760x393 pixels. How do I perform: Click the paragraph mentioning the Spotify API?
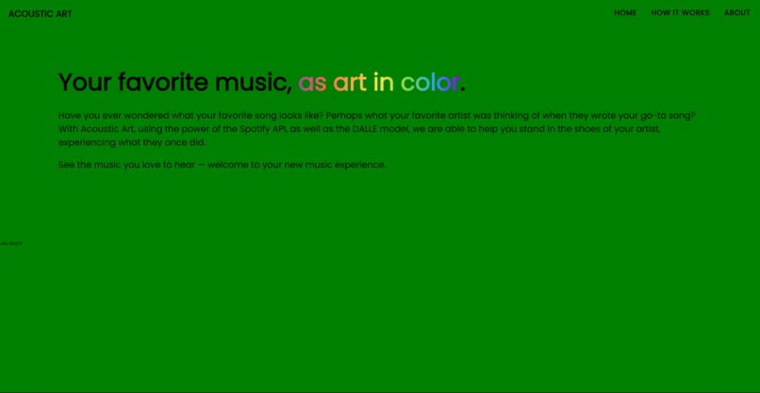tap(376, 129)
